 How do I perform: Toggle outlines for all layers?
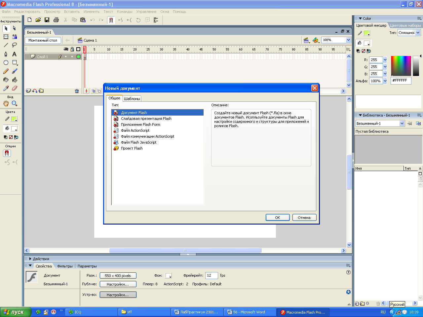pyautogui.click(x=78, y=49)
